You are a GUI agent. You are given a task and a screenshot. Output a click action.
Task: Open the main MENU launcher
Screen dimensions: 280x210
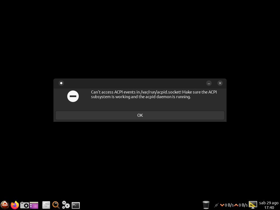tap(5, 205)
